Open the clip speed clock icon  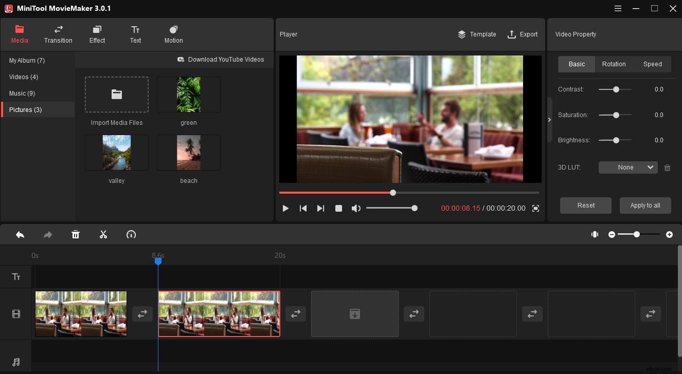pyautogui.click(x=131, y=235)
